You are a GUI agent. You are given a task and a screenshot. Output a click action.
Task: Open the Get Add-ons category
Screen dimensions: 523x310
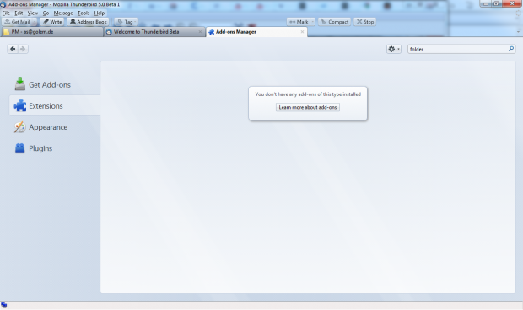coord(55,84)
